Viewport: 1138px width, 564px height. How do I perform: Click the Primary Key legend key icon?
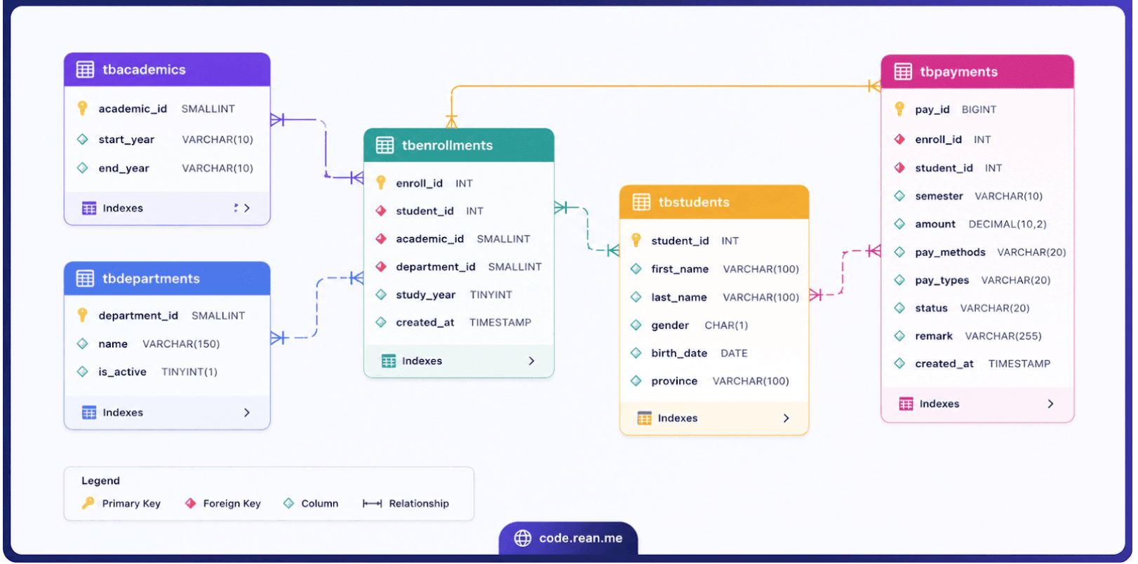pyautogui.click(x=88, y=503)
